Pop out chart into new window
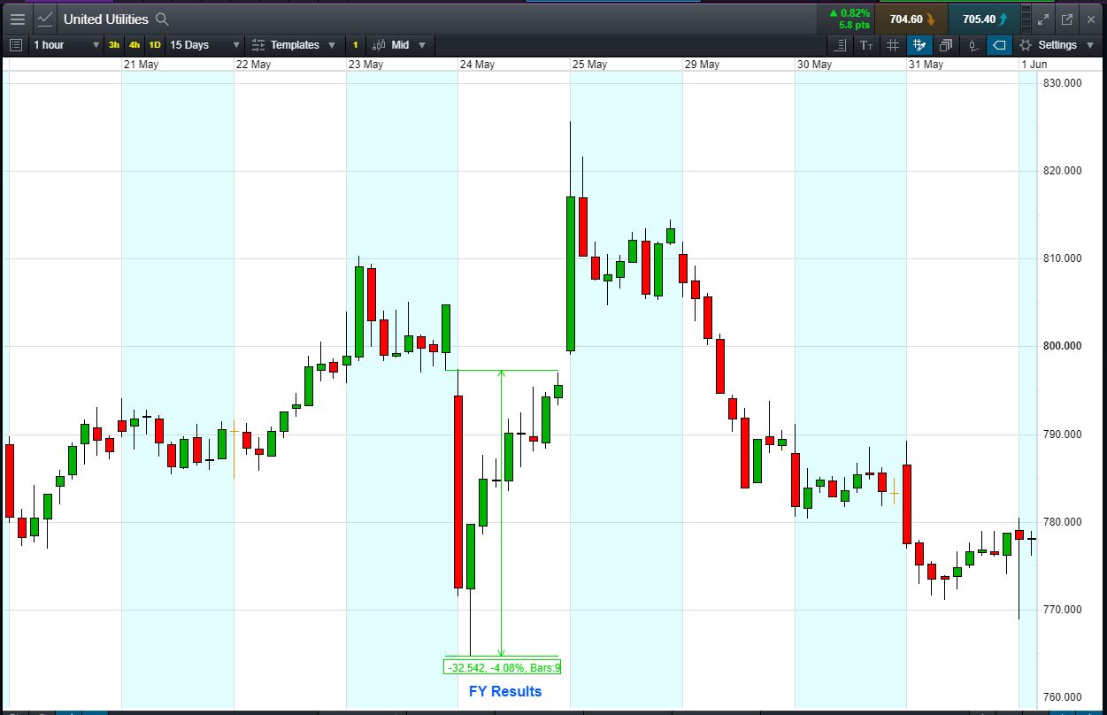The image size is (1107, 715). point(1067,19)
